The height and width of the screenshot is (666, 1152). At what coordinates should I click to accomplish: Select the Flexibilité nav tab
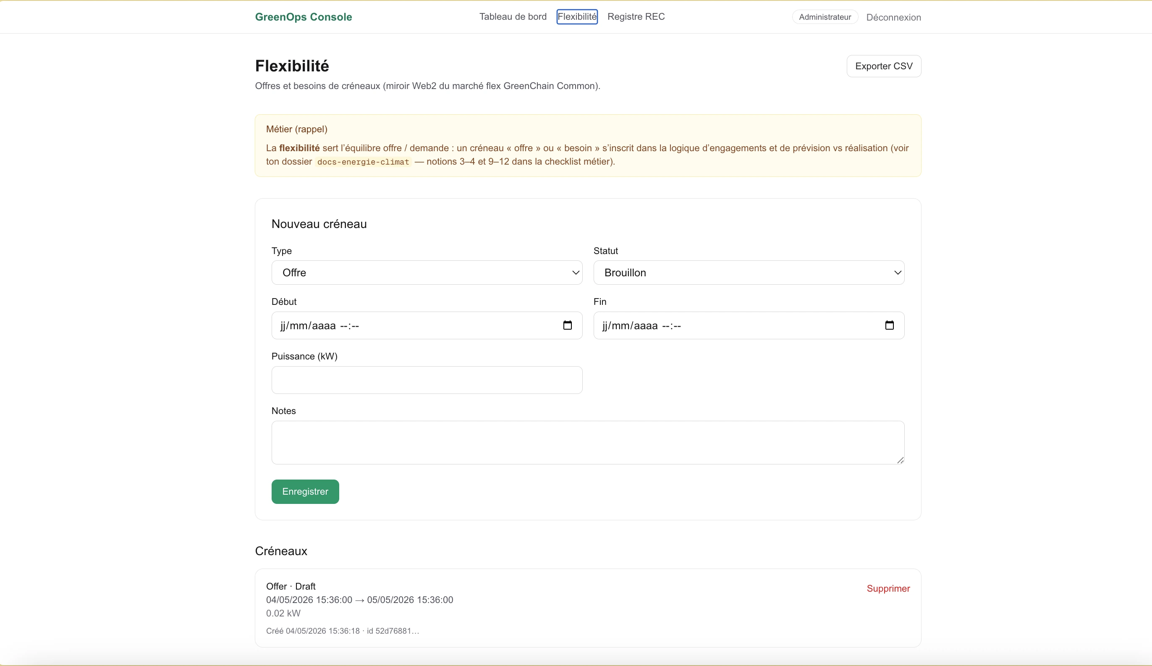[577, 16]
